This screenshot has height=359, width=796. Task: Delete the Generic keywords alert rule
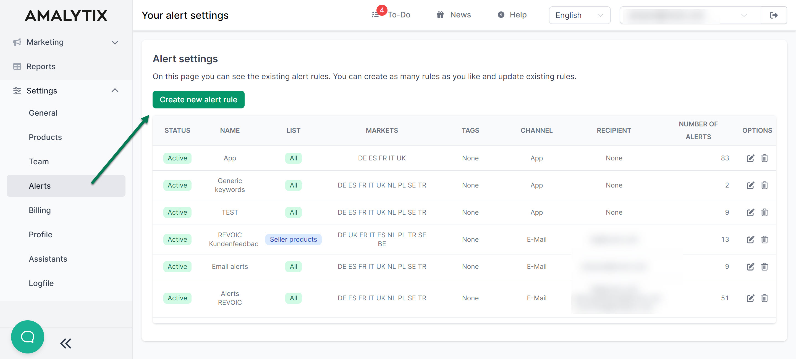coord(764,185)
